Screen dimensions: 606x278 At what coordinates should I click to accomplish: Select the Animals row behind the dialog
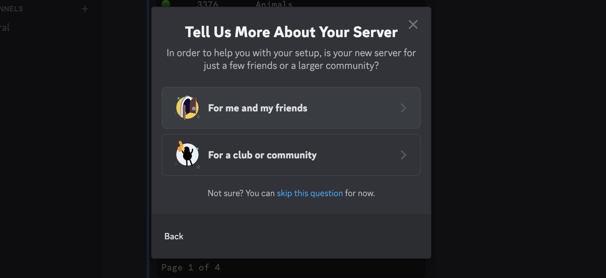(273, 4)
